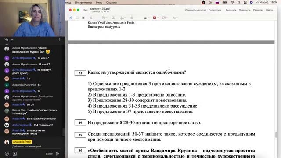Click 'Инстаграм: nastypesik' line

[104, 26]
